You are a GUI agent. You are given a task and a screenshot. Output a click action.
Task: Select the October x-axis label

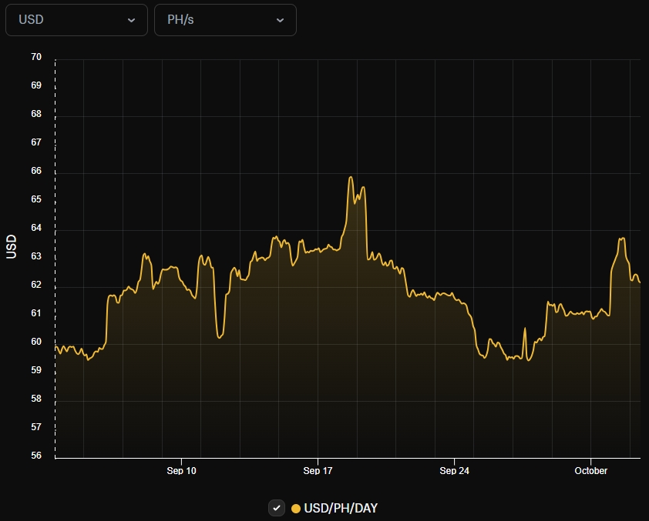click(590, 470)
